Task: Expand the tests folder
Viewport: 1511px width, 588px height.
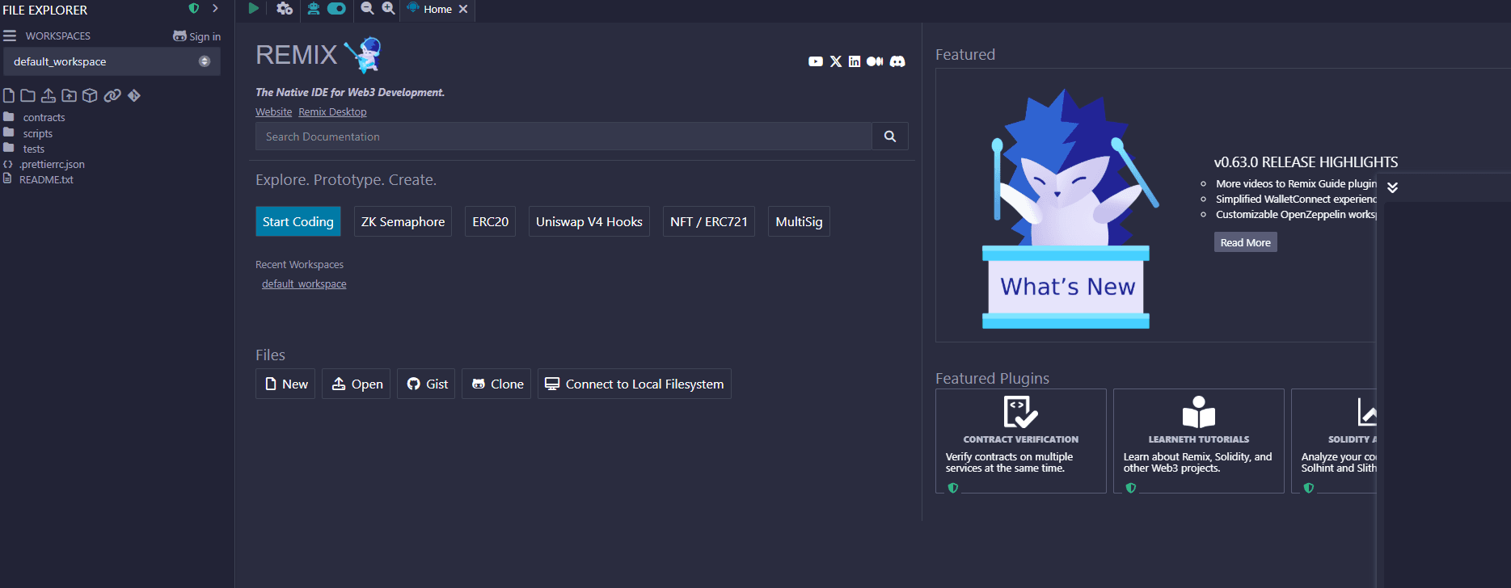Action: point(33,149)
